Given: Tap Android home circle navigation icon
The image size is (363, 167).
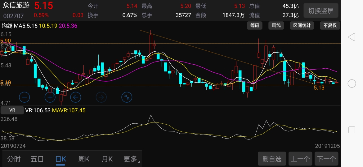Looking at the screenshot, I should coord(352,83).
